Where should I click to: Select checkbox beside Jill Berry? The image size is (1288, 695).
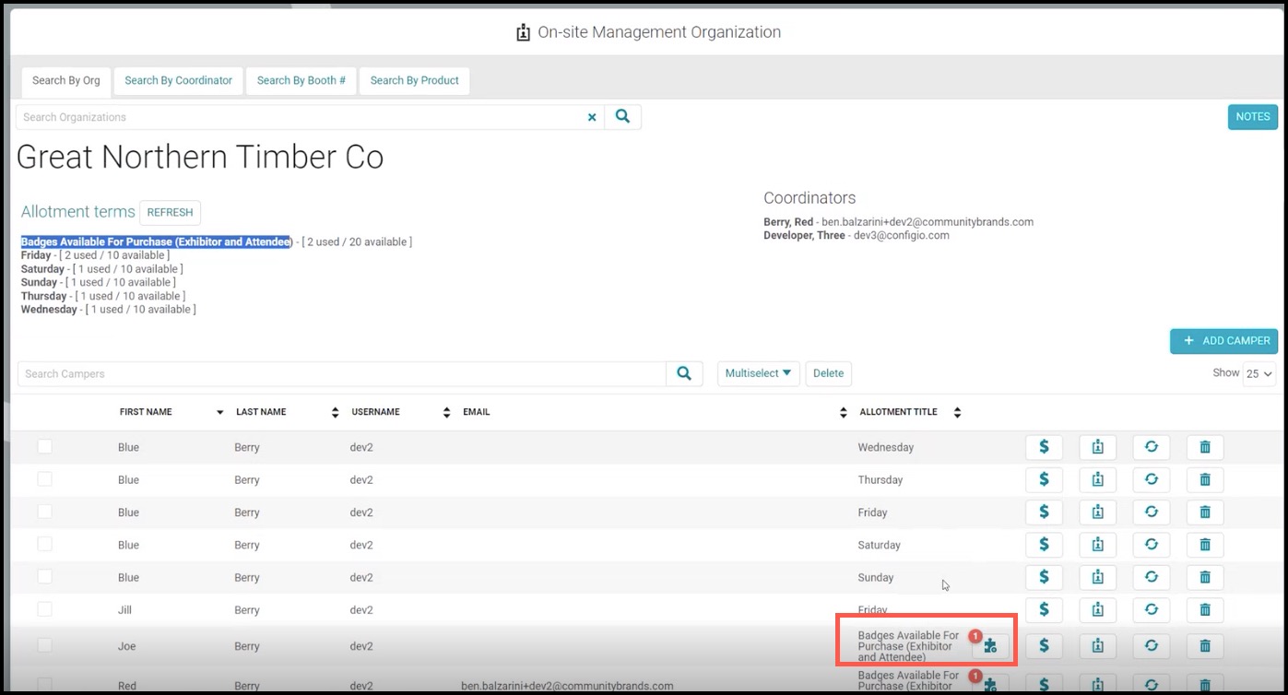click(44, 609)
